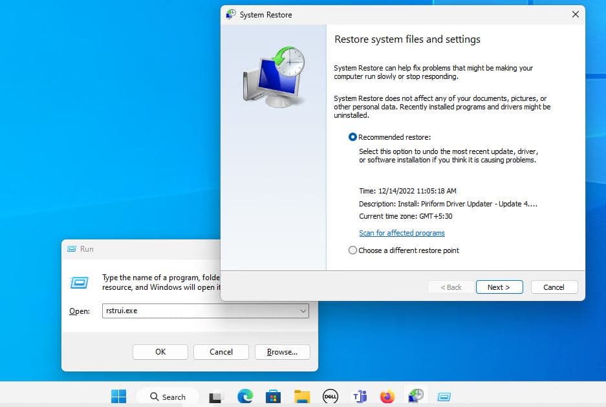Click the Task View taskbar icon
This screenshot has height=407, width=606.
pyautogui.click(x=216, y=397)
